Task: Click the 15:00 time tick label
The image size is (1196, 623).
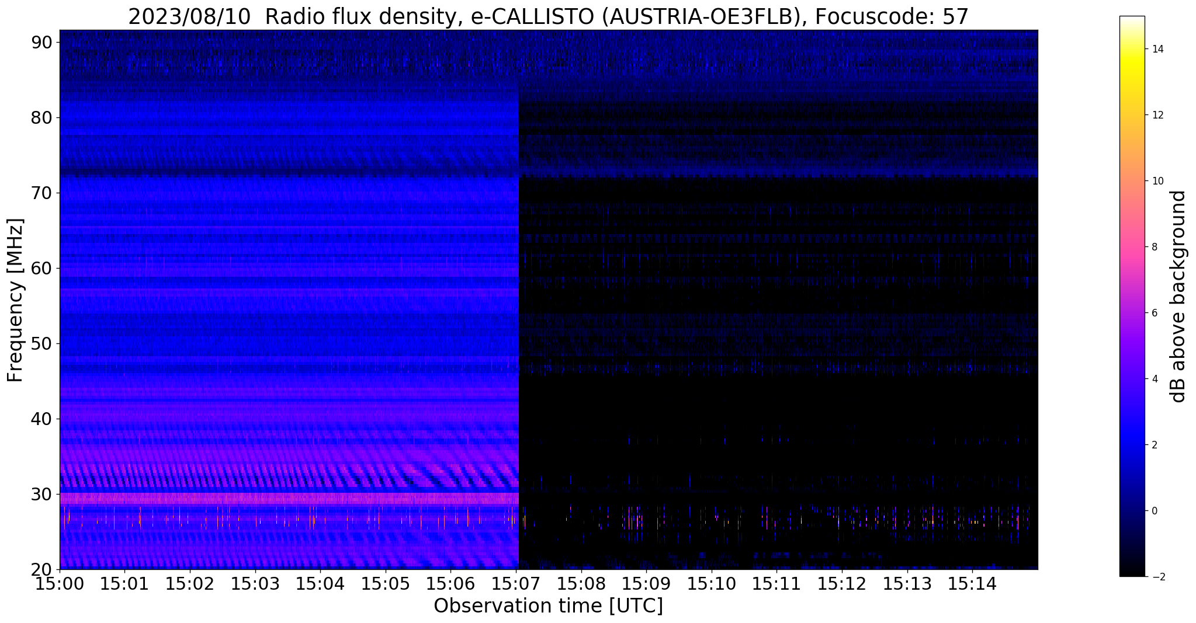Action: [60, 583]
